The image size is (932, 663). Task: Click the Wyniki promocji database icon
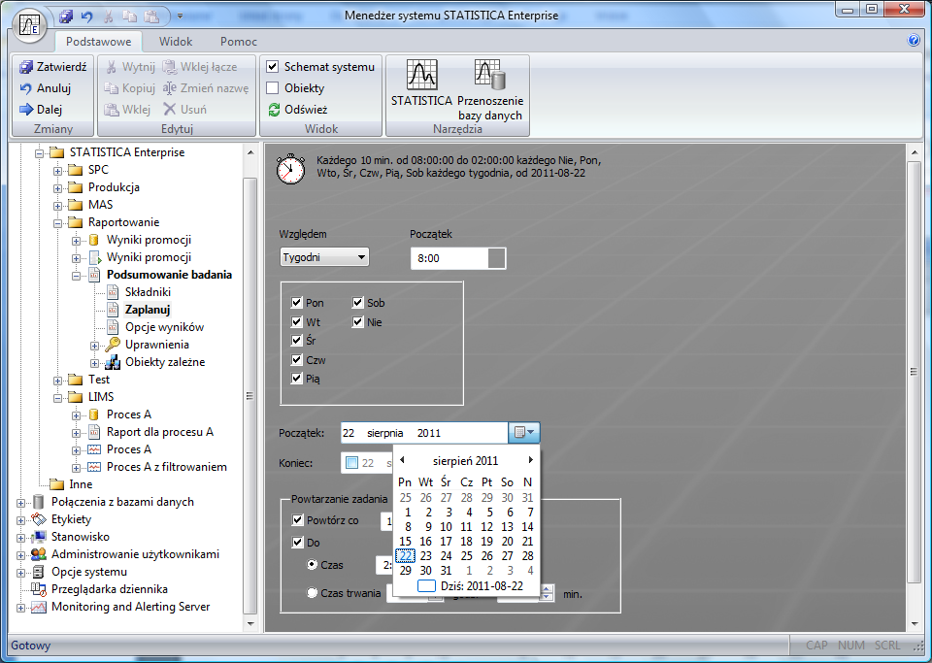click(94, 240)
